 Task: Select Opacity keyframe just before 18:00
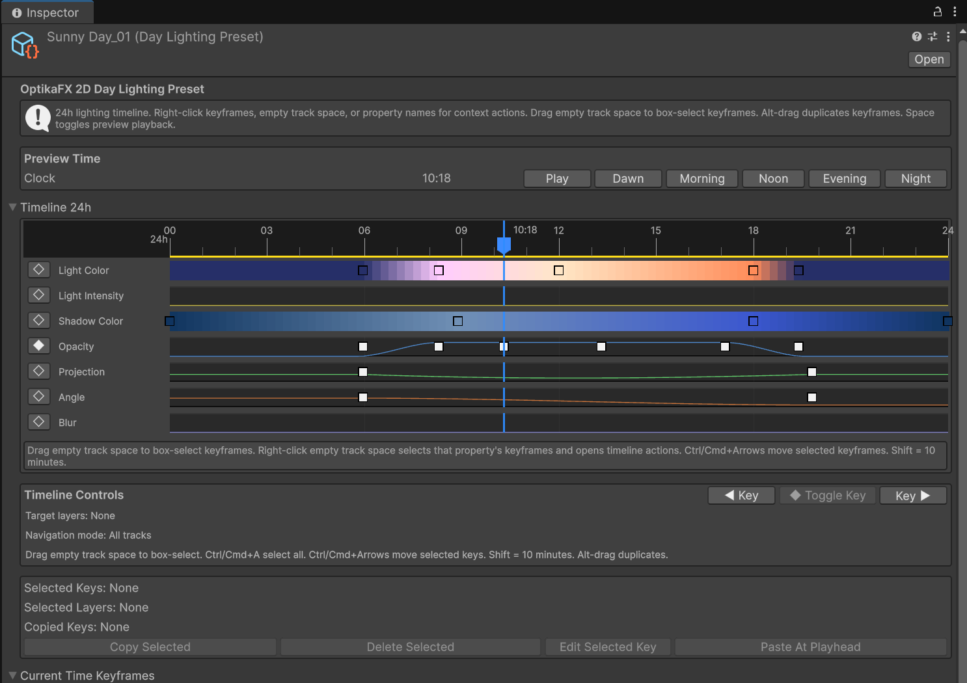[725, 347]
